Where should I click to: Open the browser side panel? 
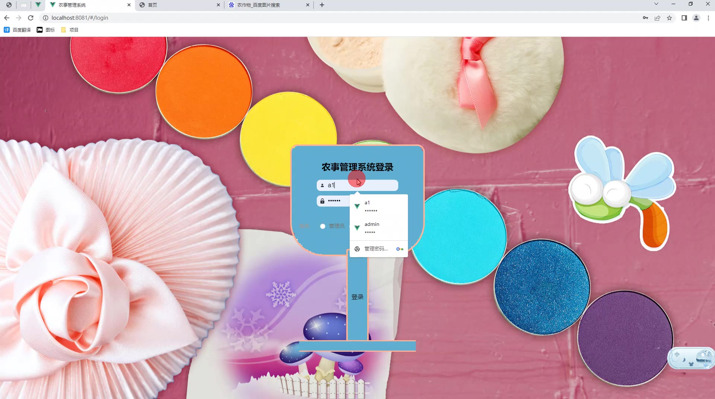coord(684,18)
